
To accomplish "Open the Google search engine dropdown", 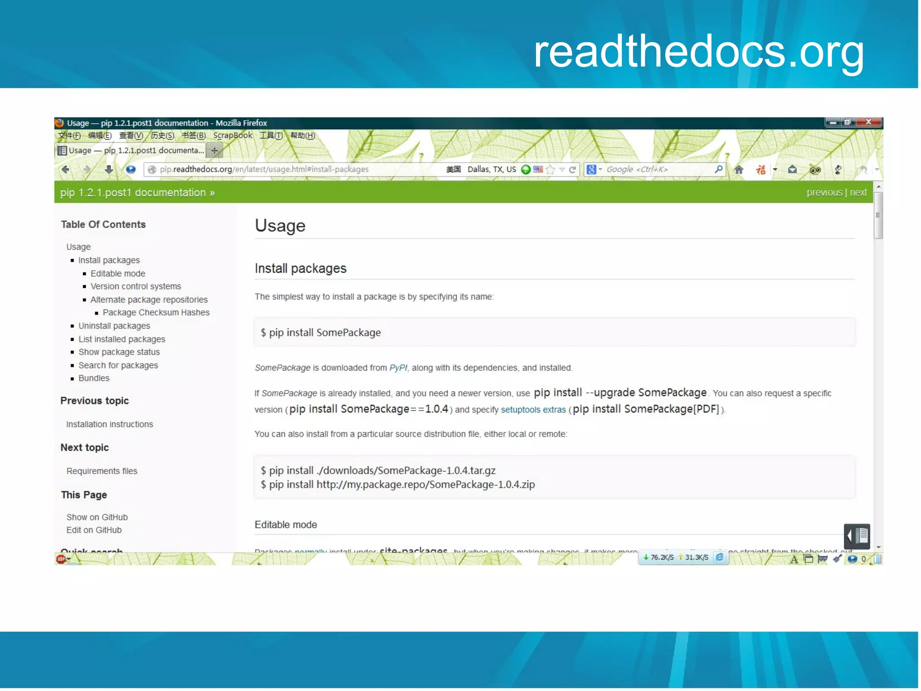I will pyautogui.click(x=600, y=169).
